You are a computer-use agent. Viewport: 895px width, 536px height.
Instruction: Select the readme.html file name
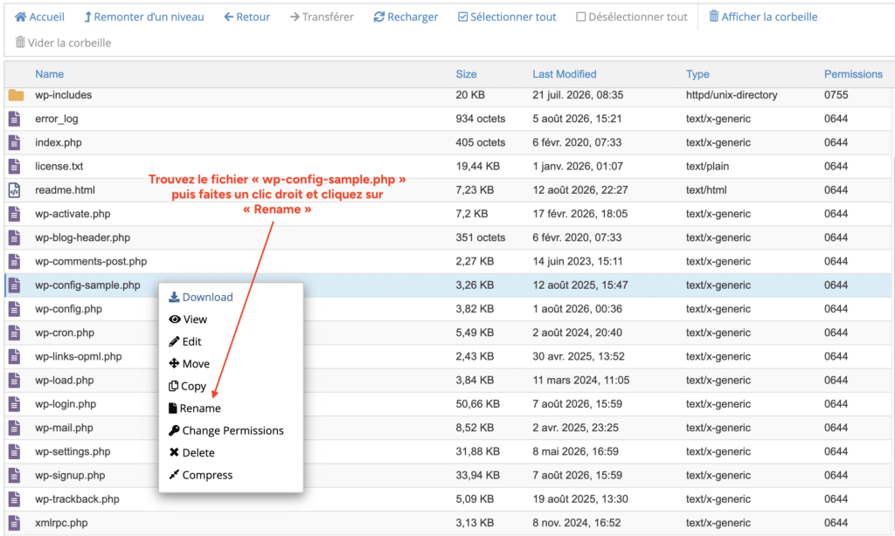point(65,190)
